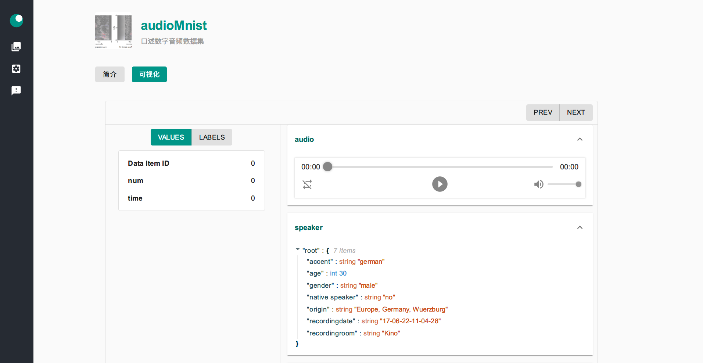This screenshot has height=363, width=703.
Task: Switch to the LABELS tab
Action: click(212, 137)
